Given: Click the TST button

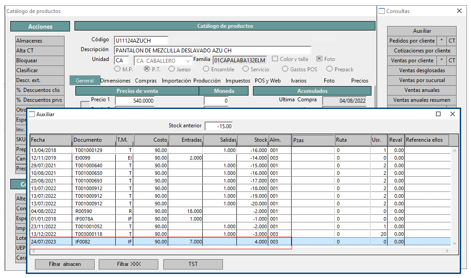Looking at the screenshot, I should (x=193, y=264).
